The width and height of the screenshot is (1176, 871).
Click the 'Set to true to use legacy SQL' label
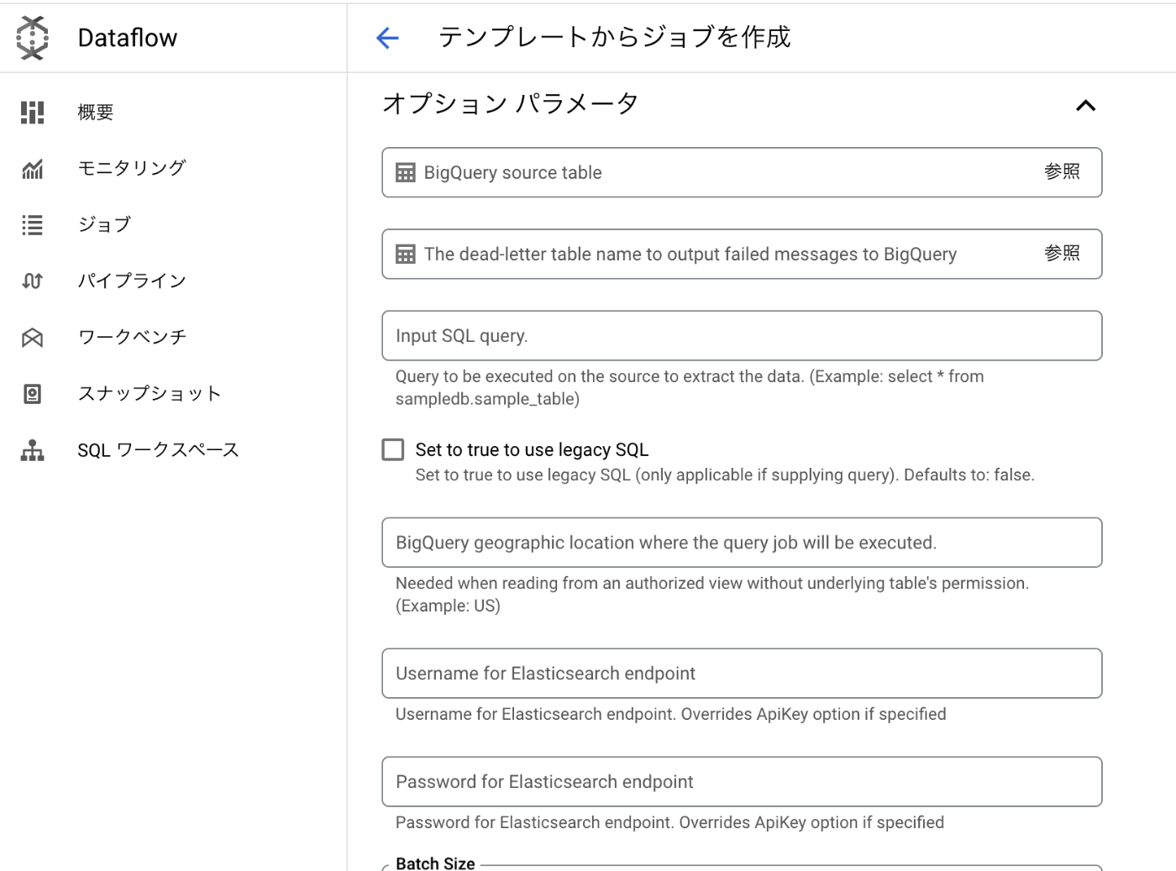(x=532, y=450)
